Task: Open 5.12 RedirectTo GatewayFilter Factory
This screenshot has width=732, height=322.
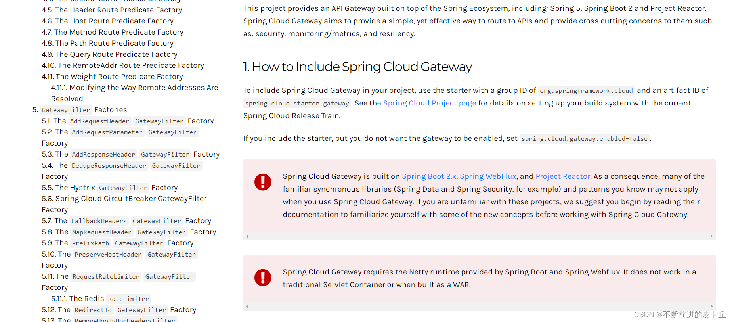Action: click(x=119, y=310)
